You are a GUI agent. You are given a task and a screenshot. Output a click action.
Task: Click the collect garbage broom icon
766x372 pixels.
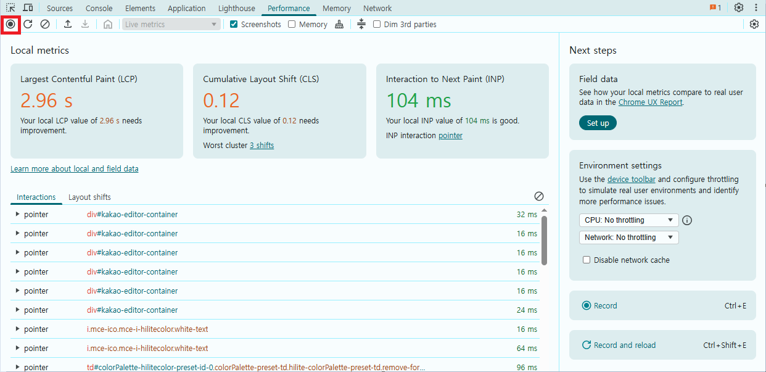pyautogui.click(x=339, y=24)
